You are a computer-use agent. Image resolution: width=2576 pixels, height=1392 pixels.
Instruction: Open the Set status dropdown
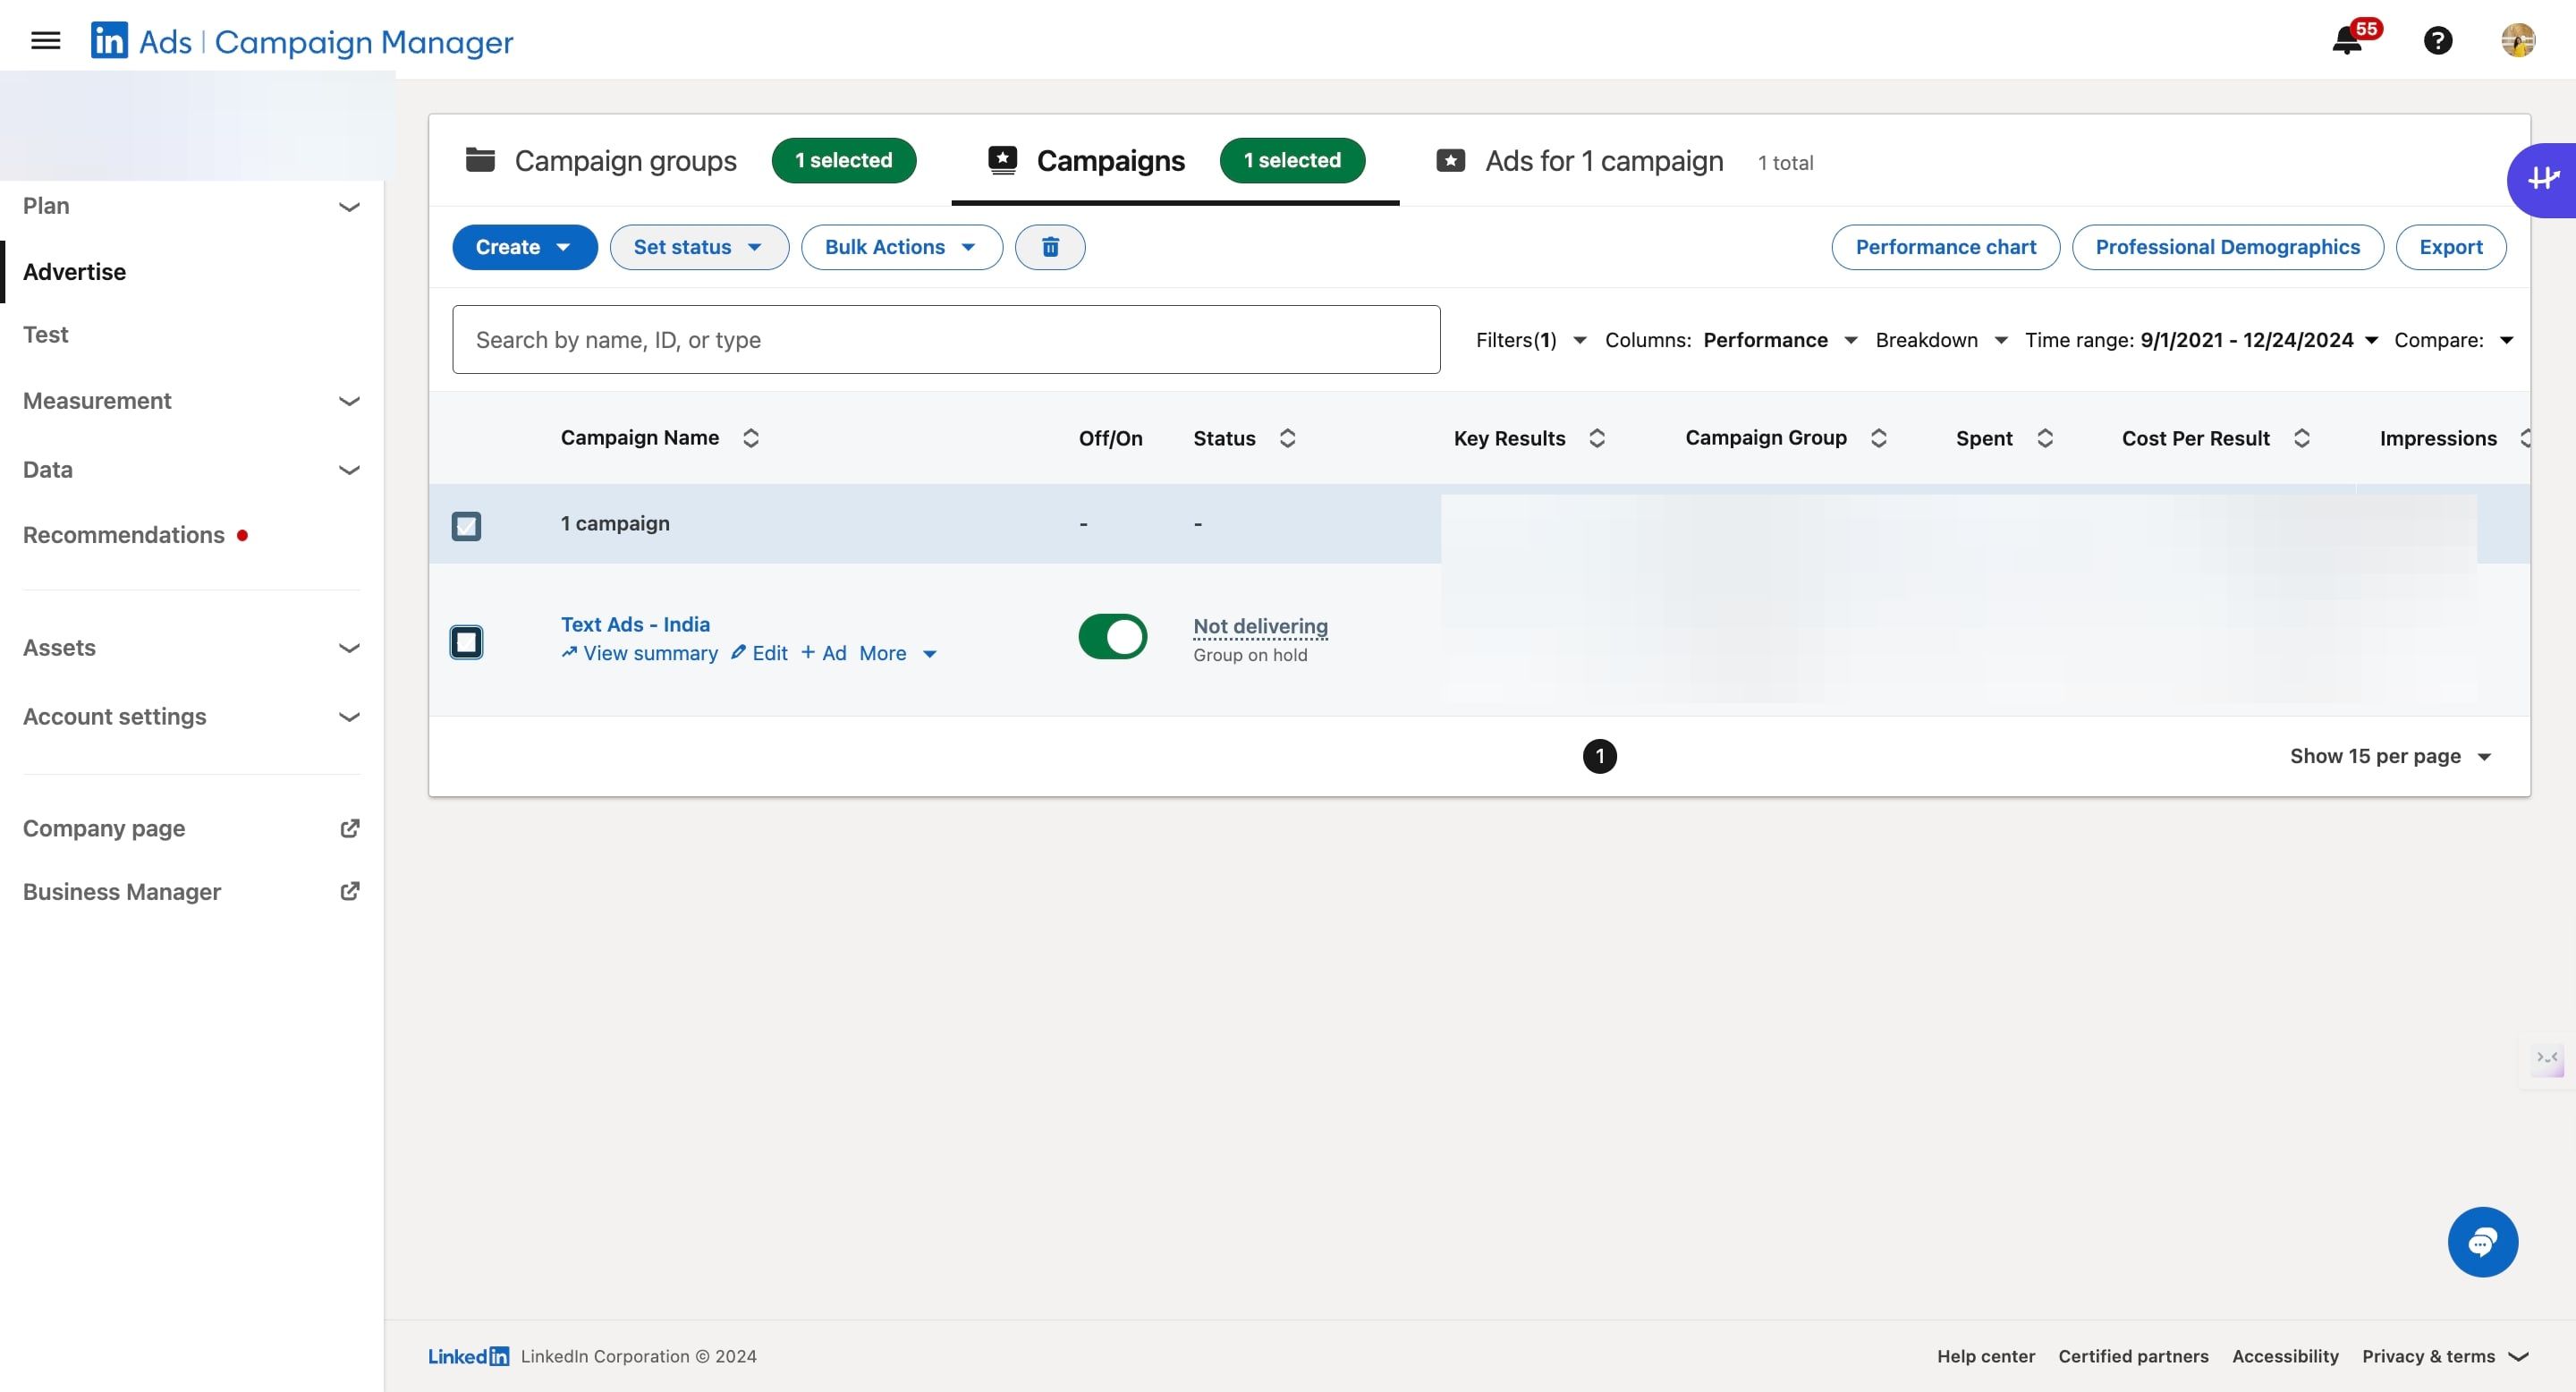[x=698, y=247]
